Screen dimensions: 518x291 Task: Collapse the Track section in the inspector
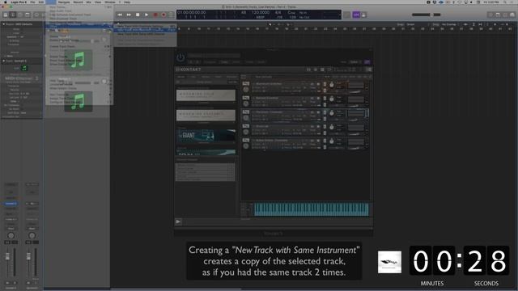pos(4,61)
